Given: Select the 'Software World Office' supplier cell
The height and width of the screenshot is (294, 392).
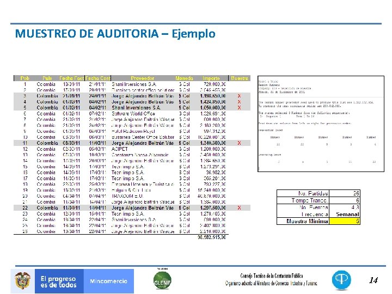Looking at the screenshot, I should [x=133, y=114].
